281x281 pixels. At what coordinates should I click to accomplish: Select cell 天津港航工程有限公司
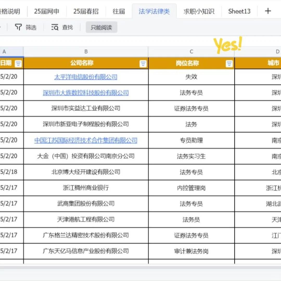click(86, 219)
